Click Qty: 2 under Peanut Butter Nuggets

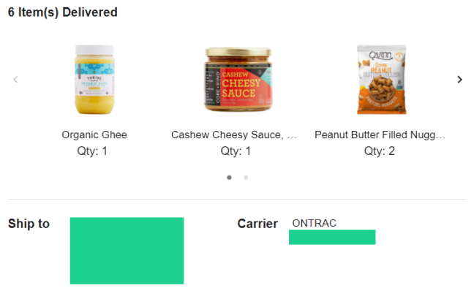[x=380, y=151]
